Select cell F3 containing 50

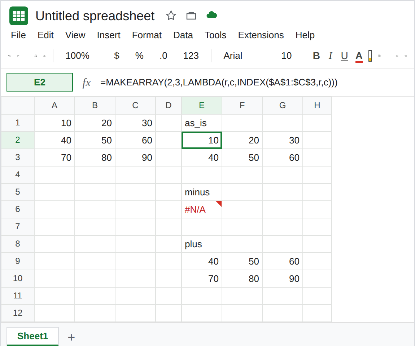click(242, 158)
